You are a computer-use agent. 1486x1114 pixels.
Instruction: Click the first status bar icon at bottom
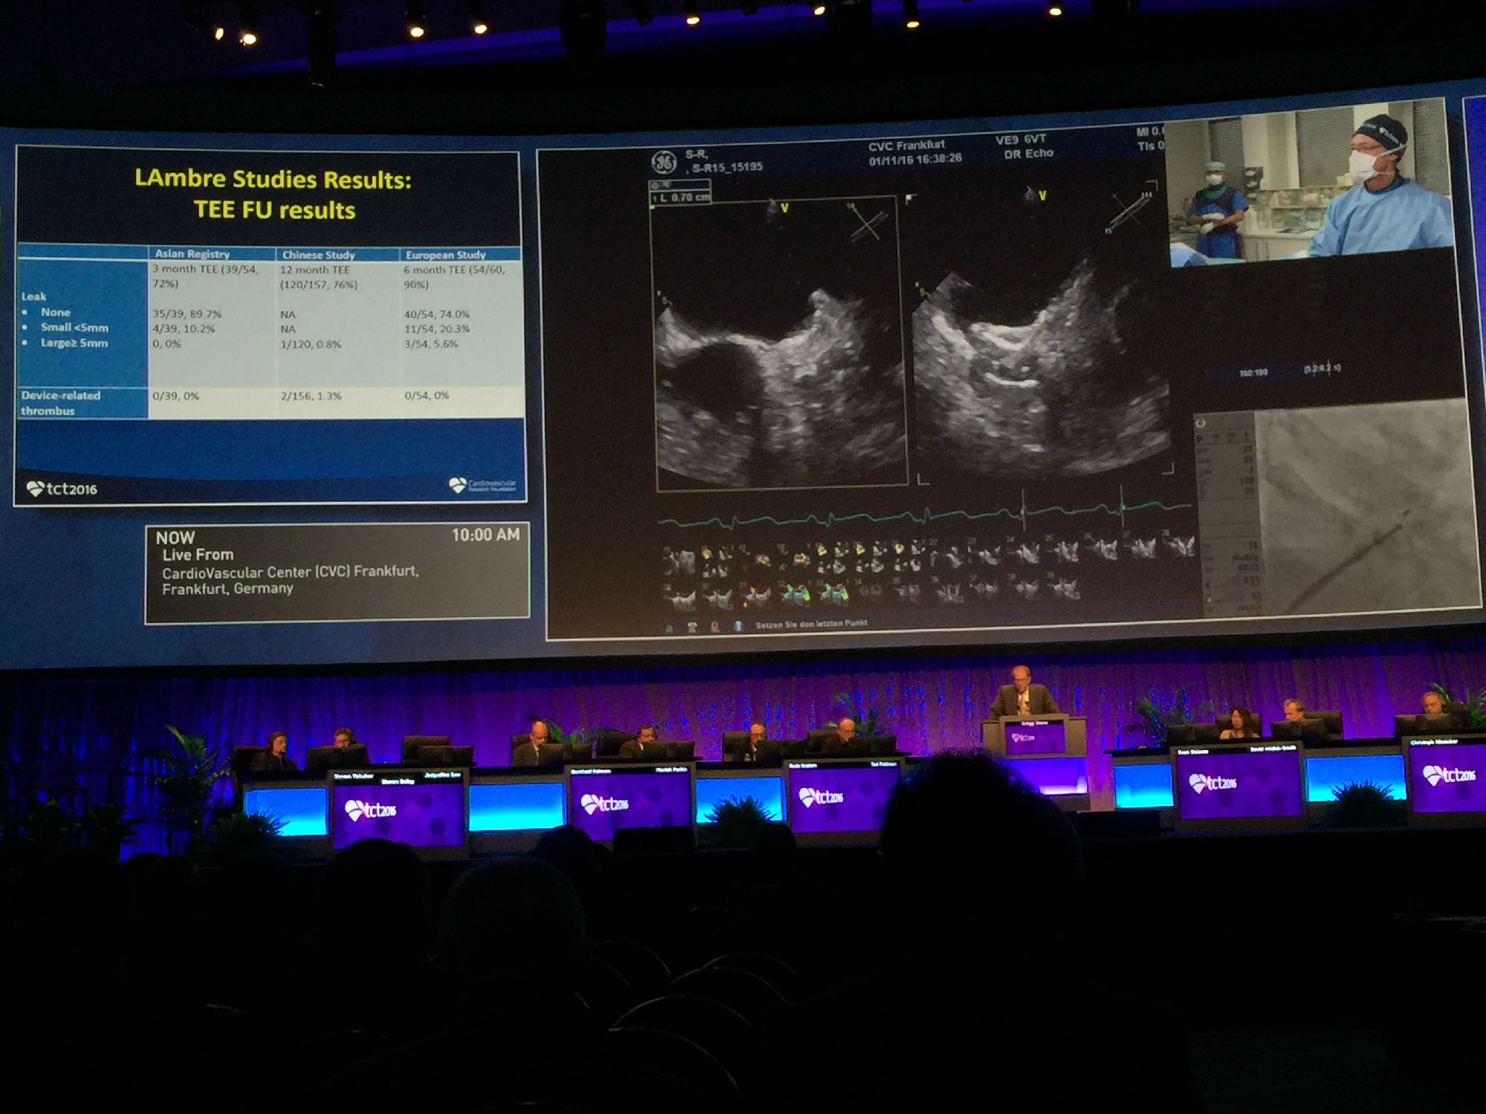(x=669, y=628)
